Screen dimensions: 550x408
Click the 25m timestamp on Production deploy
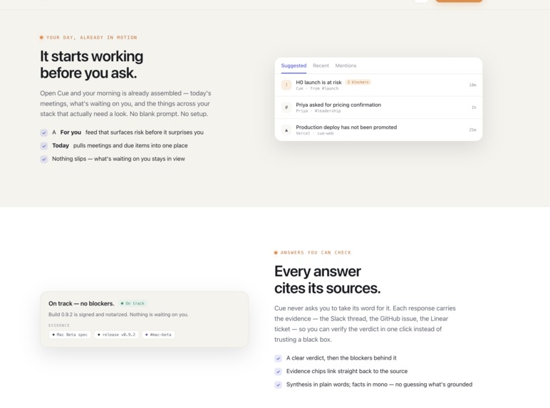(472, 130)
